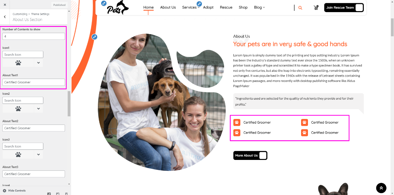Click the scroll-to-top double arrow button

[381, 188]
